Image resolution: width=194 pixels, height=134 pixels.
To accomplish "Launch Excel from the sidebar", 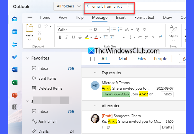I will pos(15,82).
